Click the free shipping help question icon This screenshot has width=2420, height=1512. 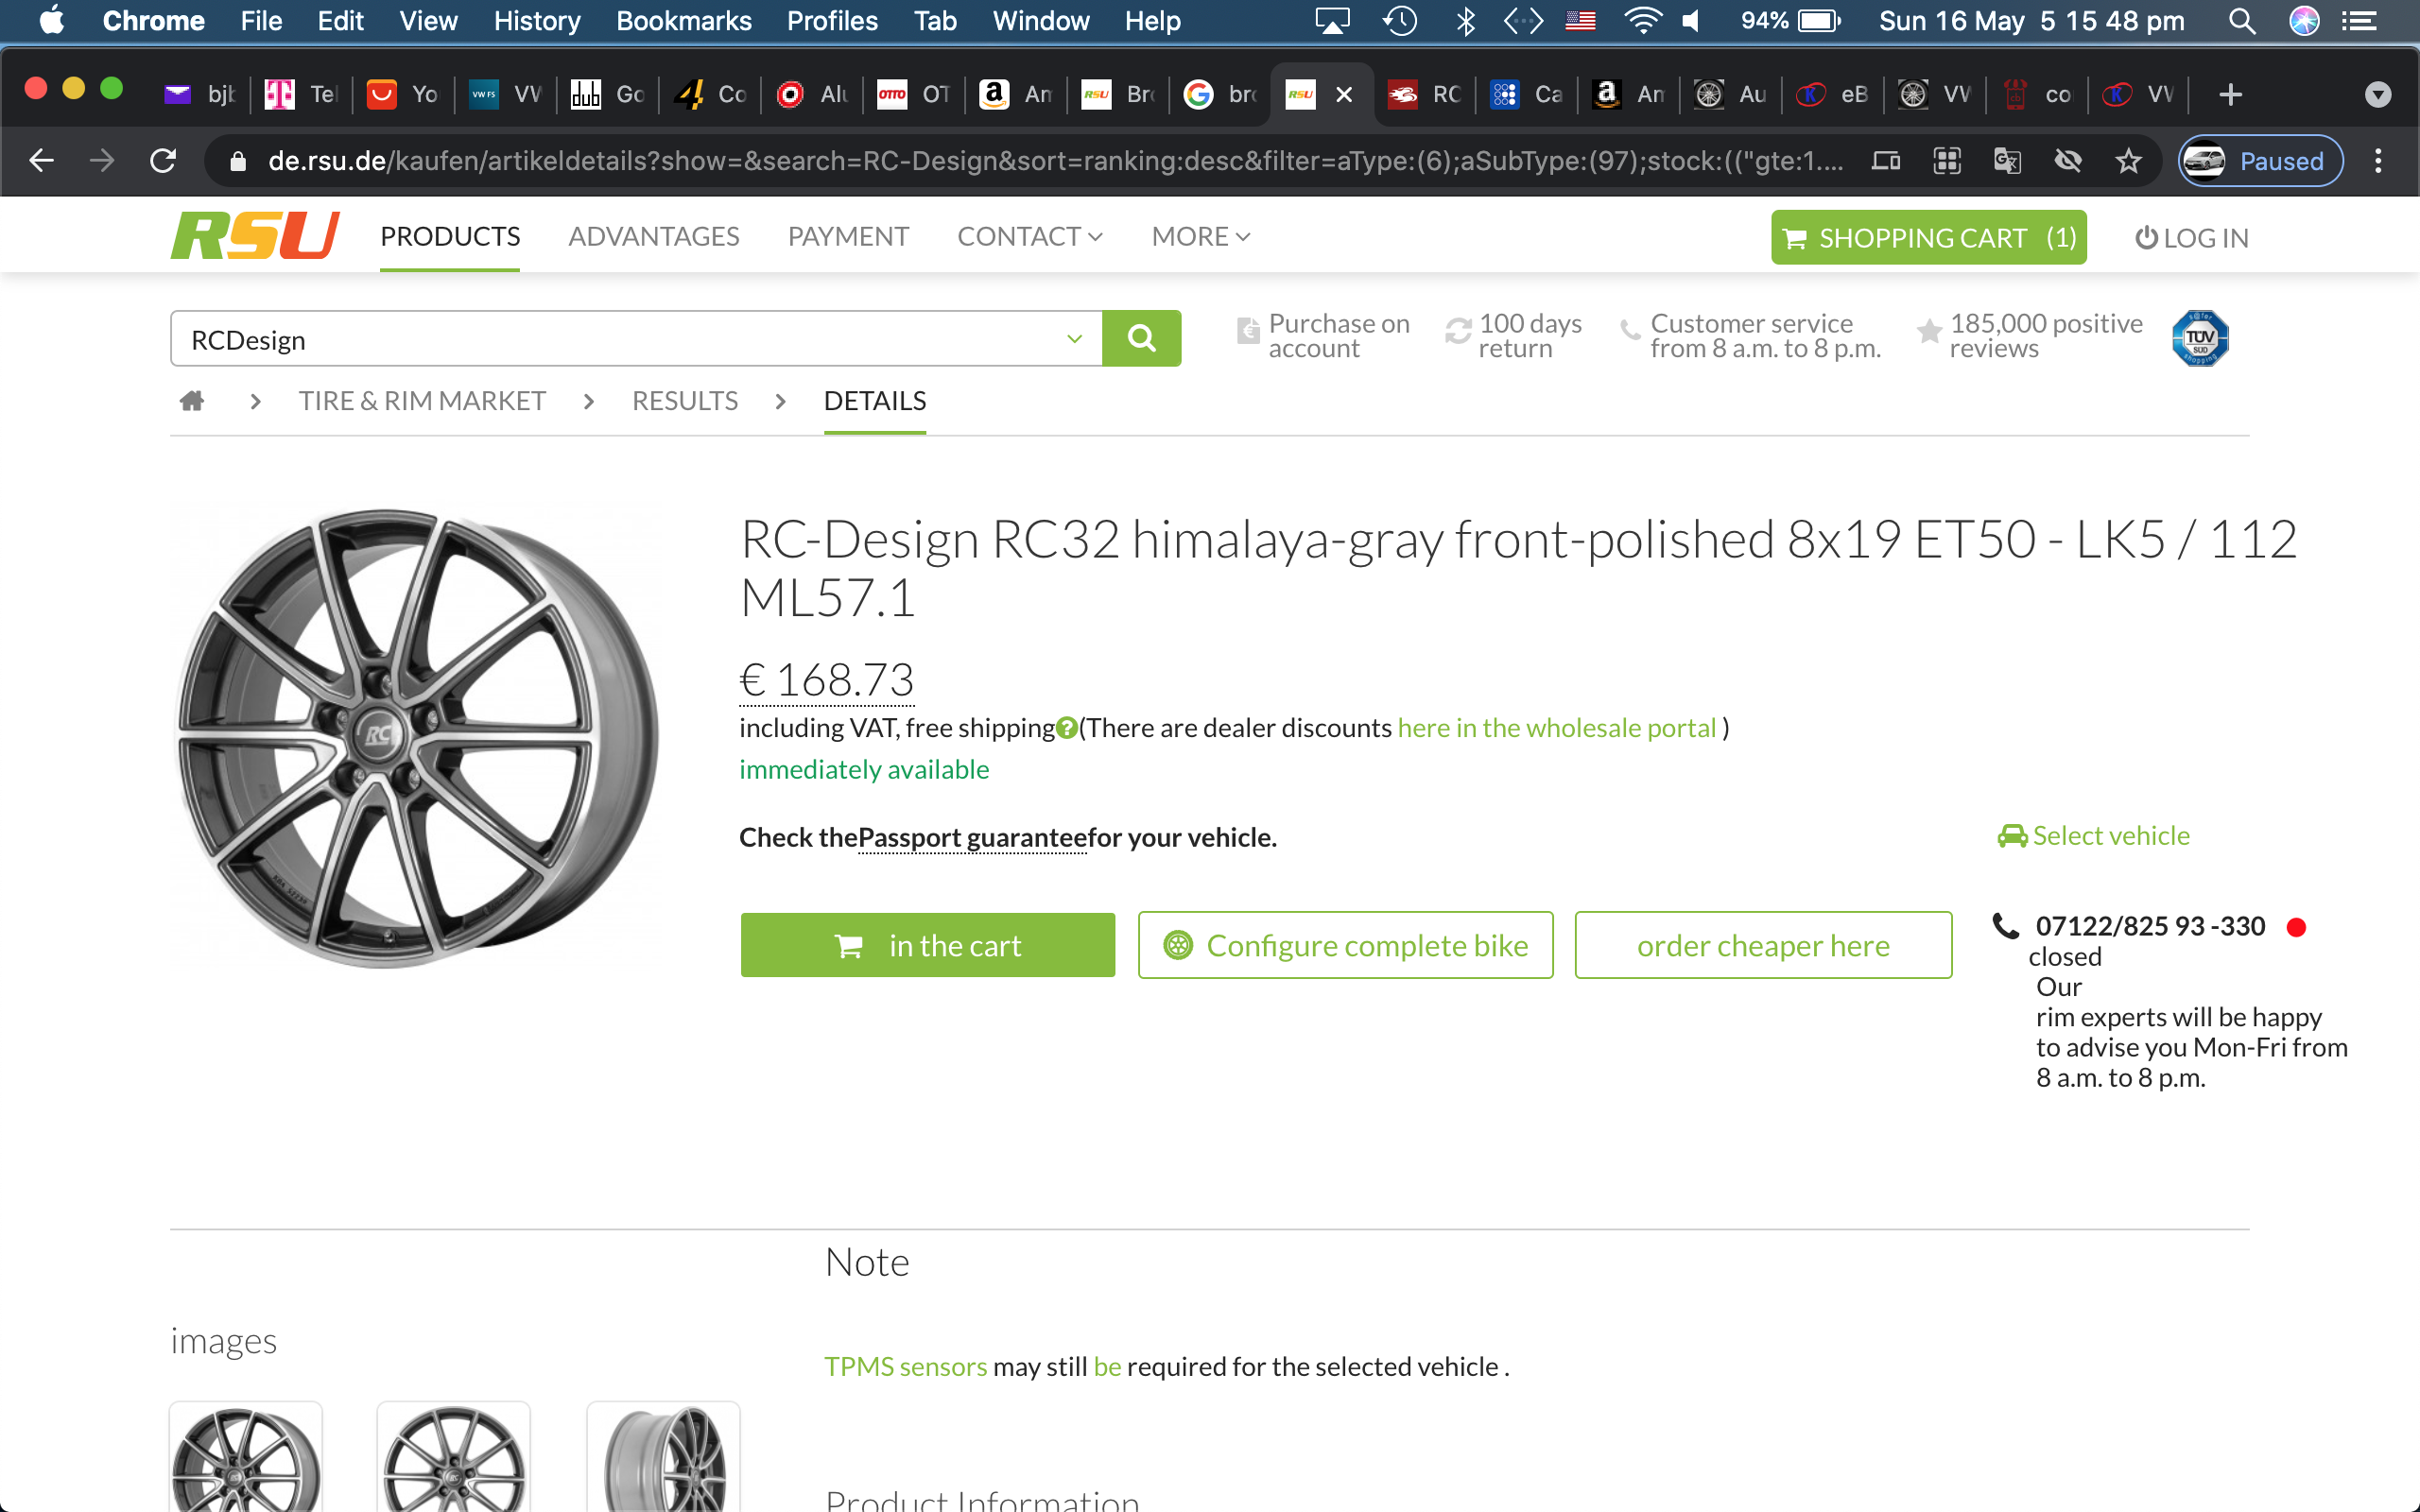[x=1067, y=728]
